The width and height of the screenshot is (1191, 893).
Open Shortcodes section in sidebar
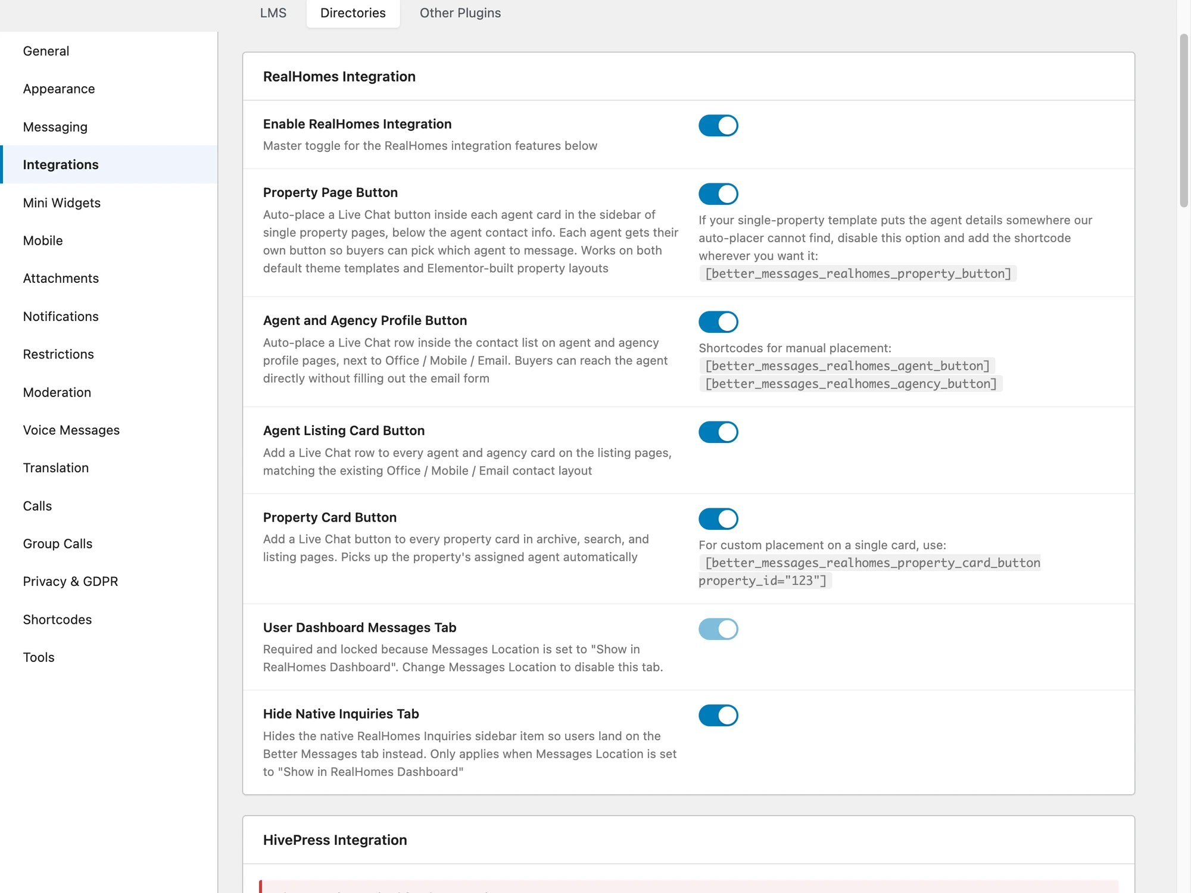click(x=109, y=620)
